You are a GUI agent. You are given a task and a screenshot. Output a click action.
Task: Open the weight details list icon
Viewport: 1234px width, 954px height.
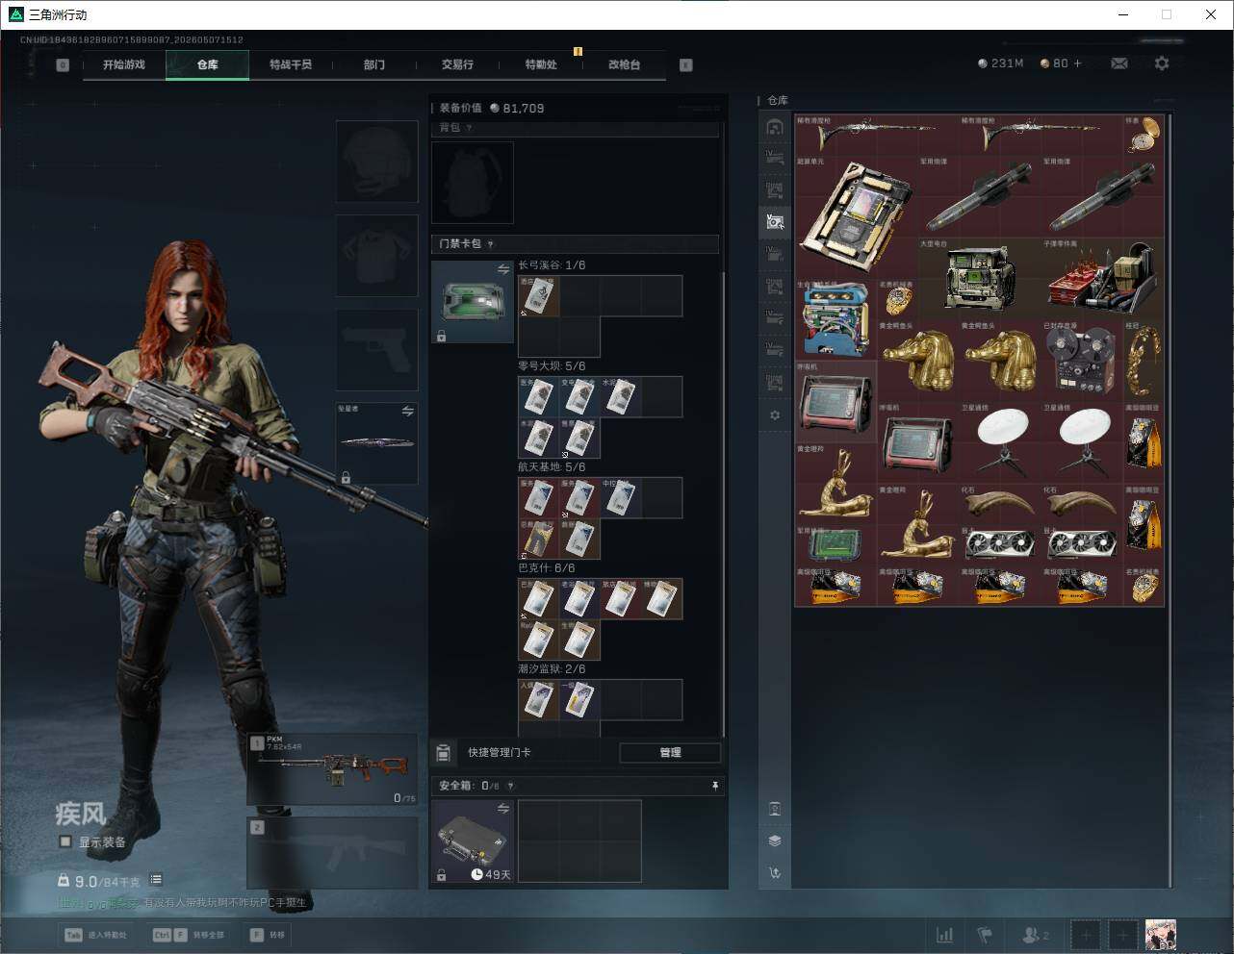pos(156,880)
